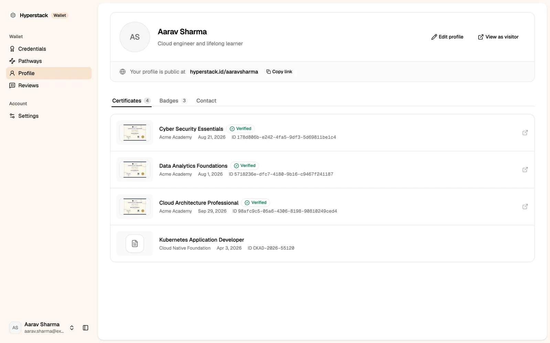The image size is (550, 343).
Task: Click the AS avatar in profile header
Action: (x=135, y=37)
